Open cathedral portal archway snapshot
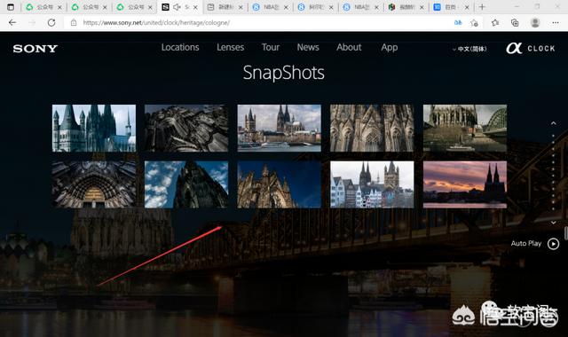568x337 pixels. (94, 184)
